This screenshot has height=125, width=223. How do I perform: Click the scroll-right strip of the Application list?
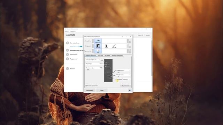pyautogui.click(x=128, y=51)
